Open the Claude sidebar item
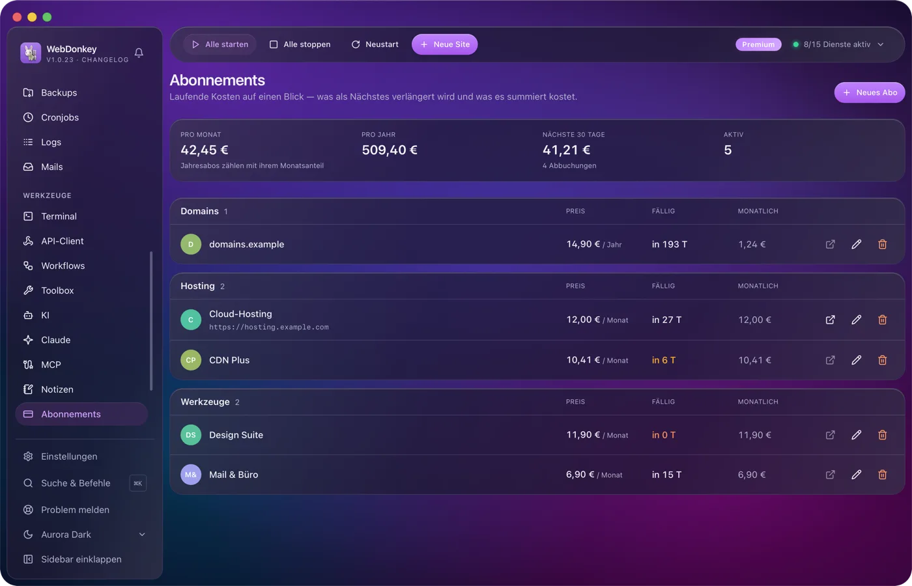Screen dimensions: 912x586 [x=82, y=340]
